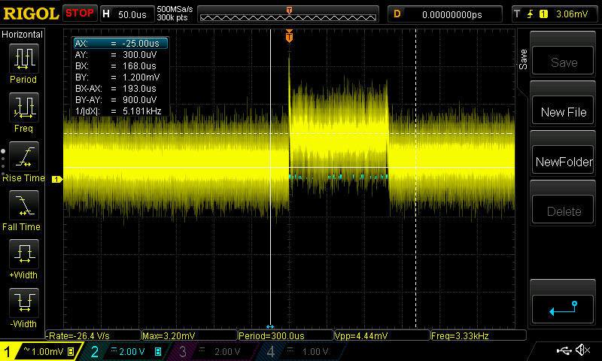Toggle channel 4 at 1.00 V
Viewport: 602px width, 361px height.
pyautogui.click(x=303, y=351)
